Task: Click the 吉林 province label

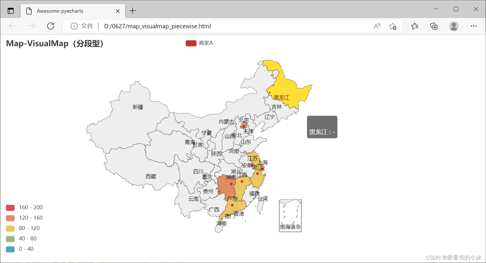Action: 277,107
